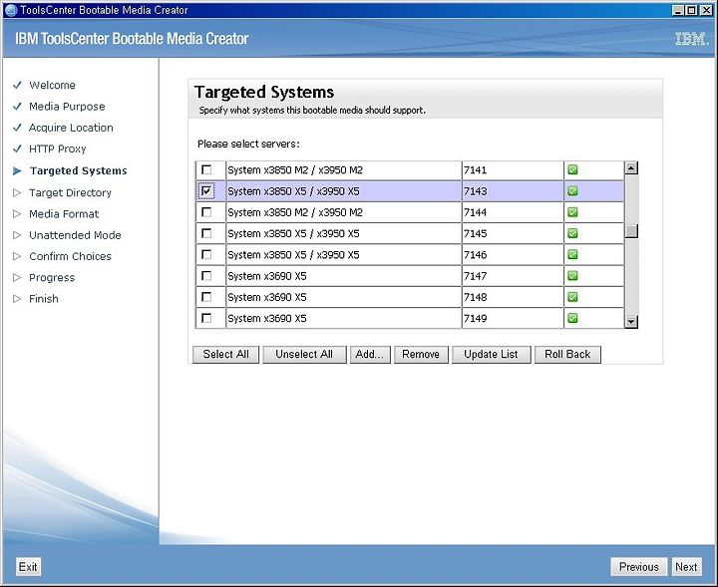This screenshot has height=587, width=718.
Task: Go to the Media Purpose step
Action: (x=67, y=107)
